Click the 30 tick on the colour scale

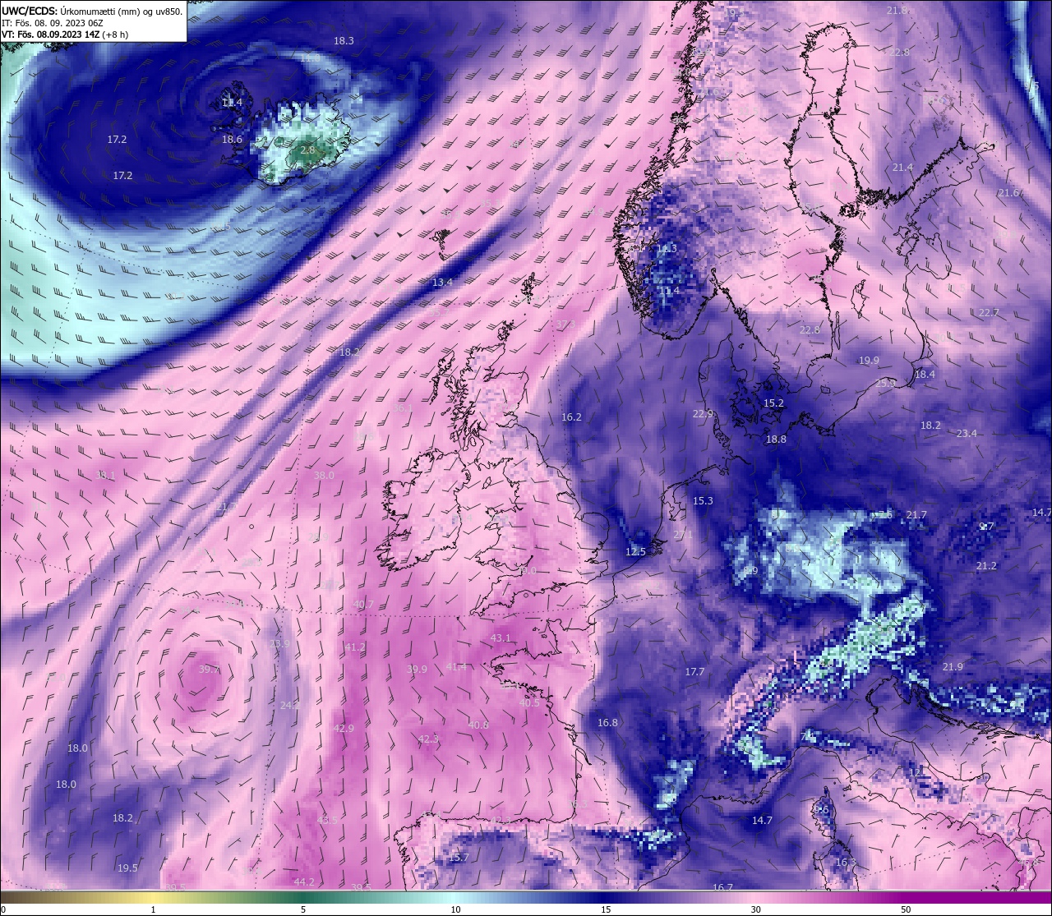click(755, 909)
